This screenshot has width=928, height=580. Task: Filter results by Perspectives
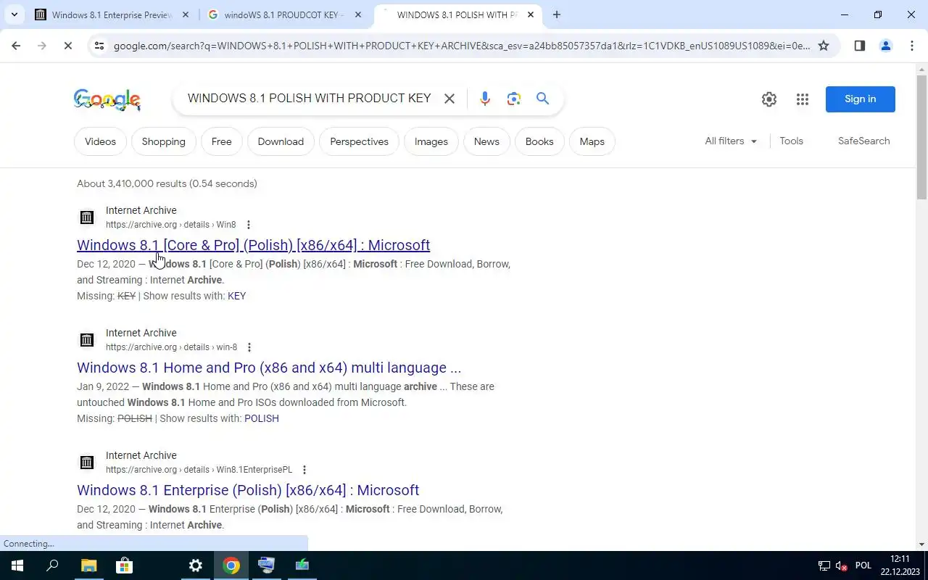(x=359, y=141)
